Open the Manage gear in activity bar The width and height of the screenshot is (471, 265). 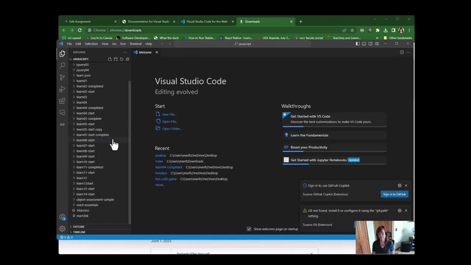(x=62, y=229)
